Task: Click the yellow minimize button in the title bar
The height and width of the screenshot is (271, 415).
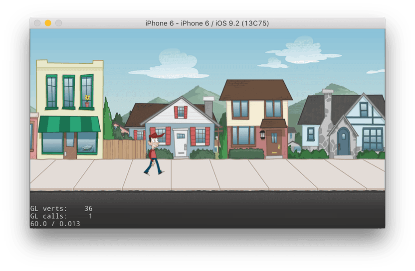Action: pos(48,23)
